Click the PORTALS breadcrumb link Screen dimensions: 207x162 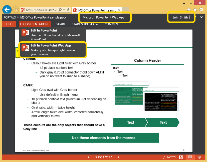click(10, 17)
